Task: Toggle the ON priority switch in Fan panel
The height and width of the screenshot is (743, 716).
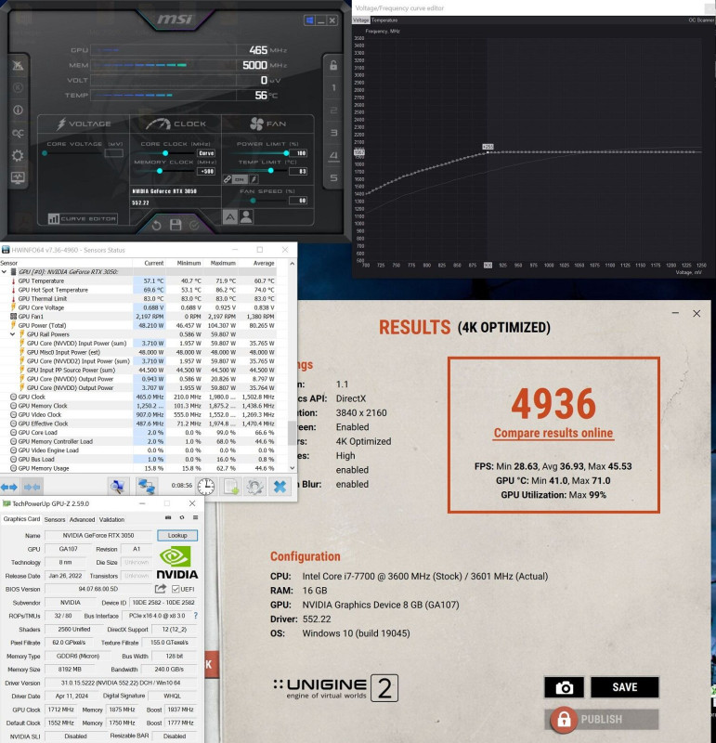Action: coord(241,179)
